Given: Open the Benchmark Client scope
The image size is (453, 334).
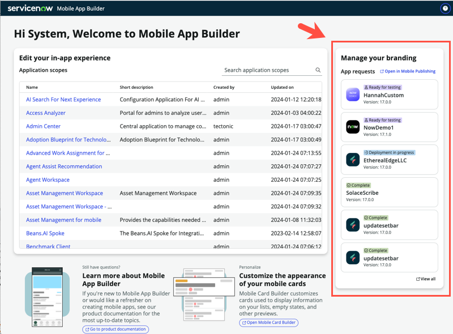Looking at the screenshot, I should [48, 246].
